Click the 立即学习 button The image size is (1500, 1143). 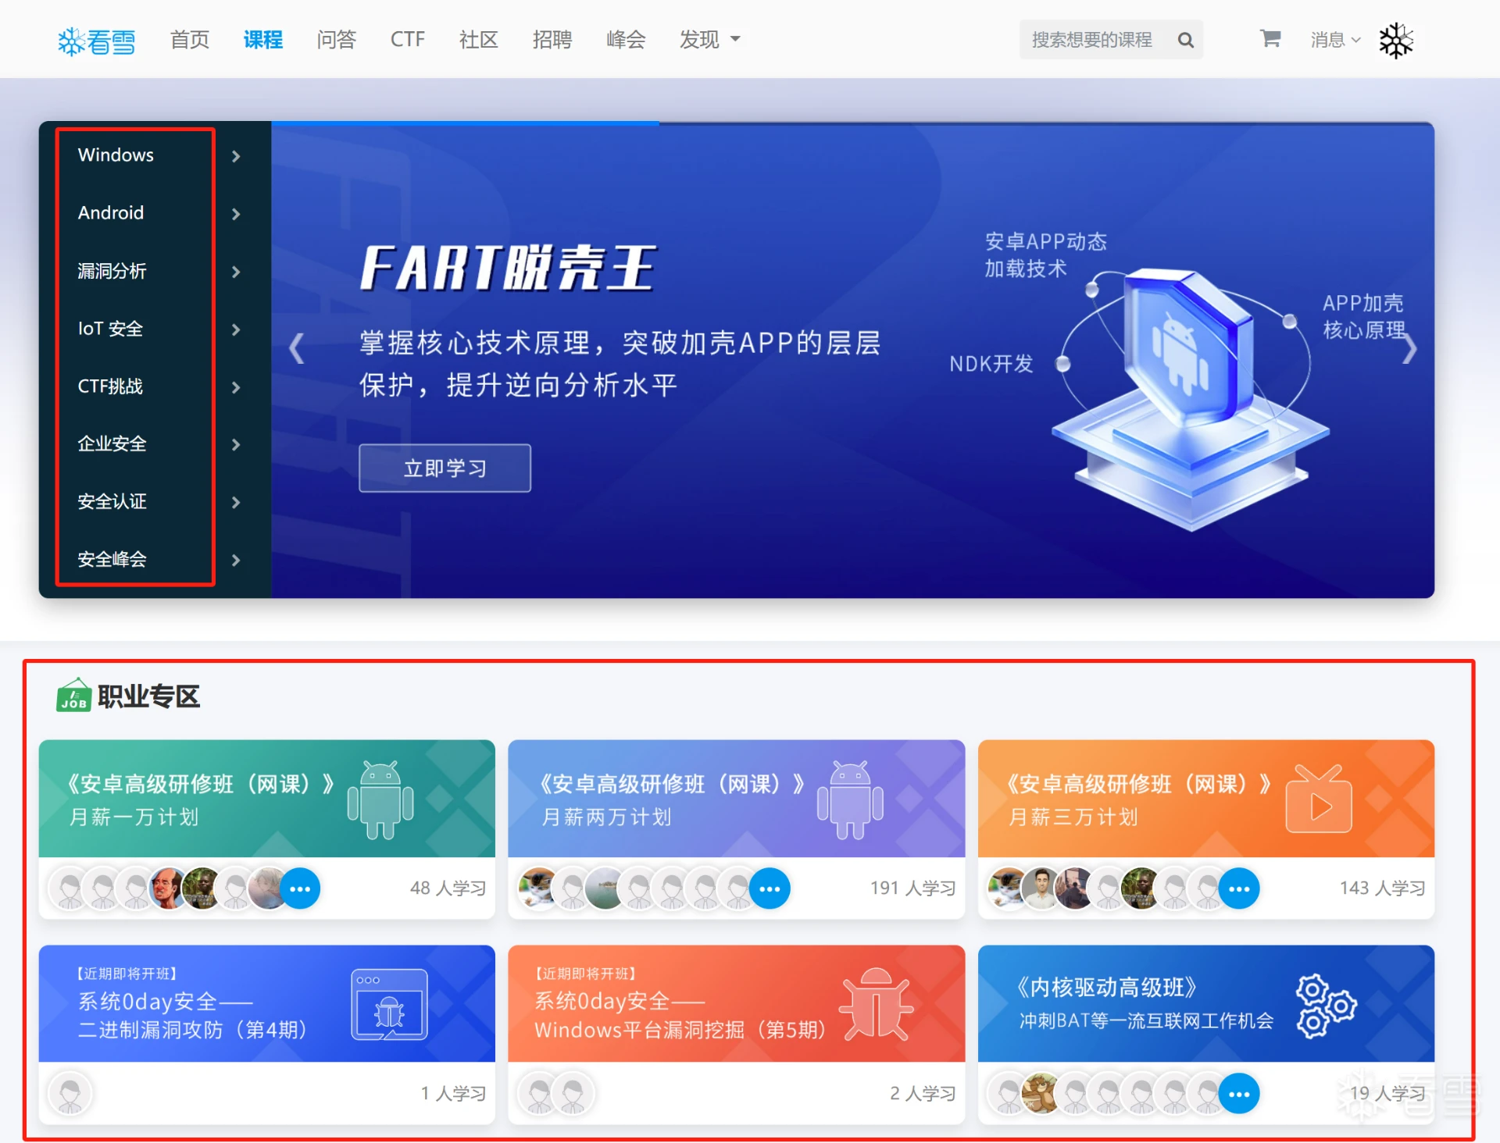click(x=445, y=468)
